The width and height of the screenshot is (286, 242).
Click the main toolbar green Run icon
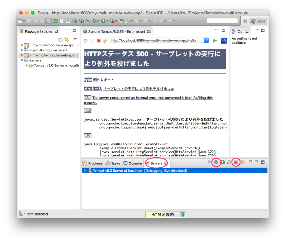[x=103, y=21]
